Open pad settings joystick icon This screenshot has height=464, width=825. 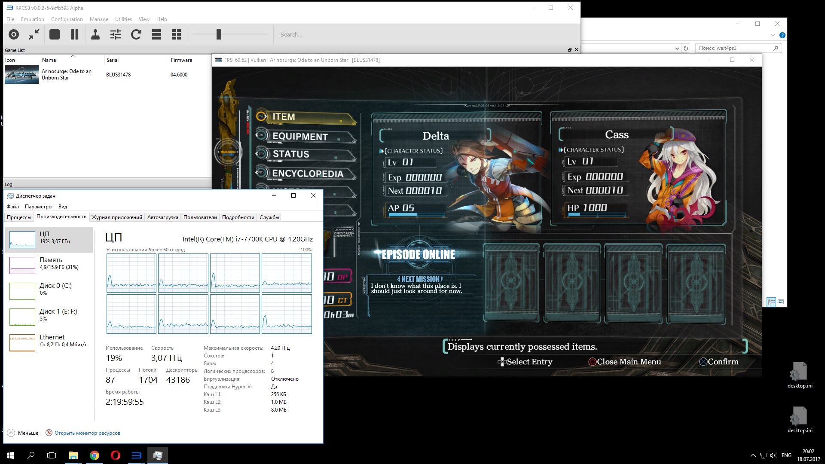coord(95,34)
